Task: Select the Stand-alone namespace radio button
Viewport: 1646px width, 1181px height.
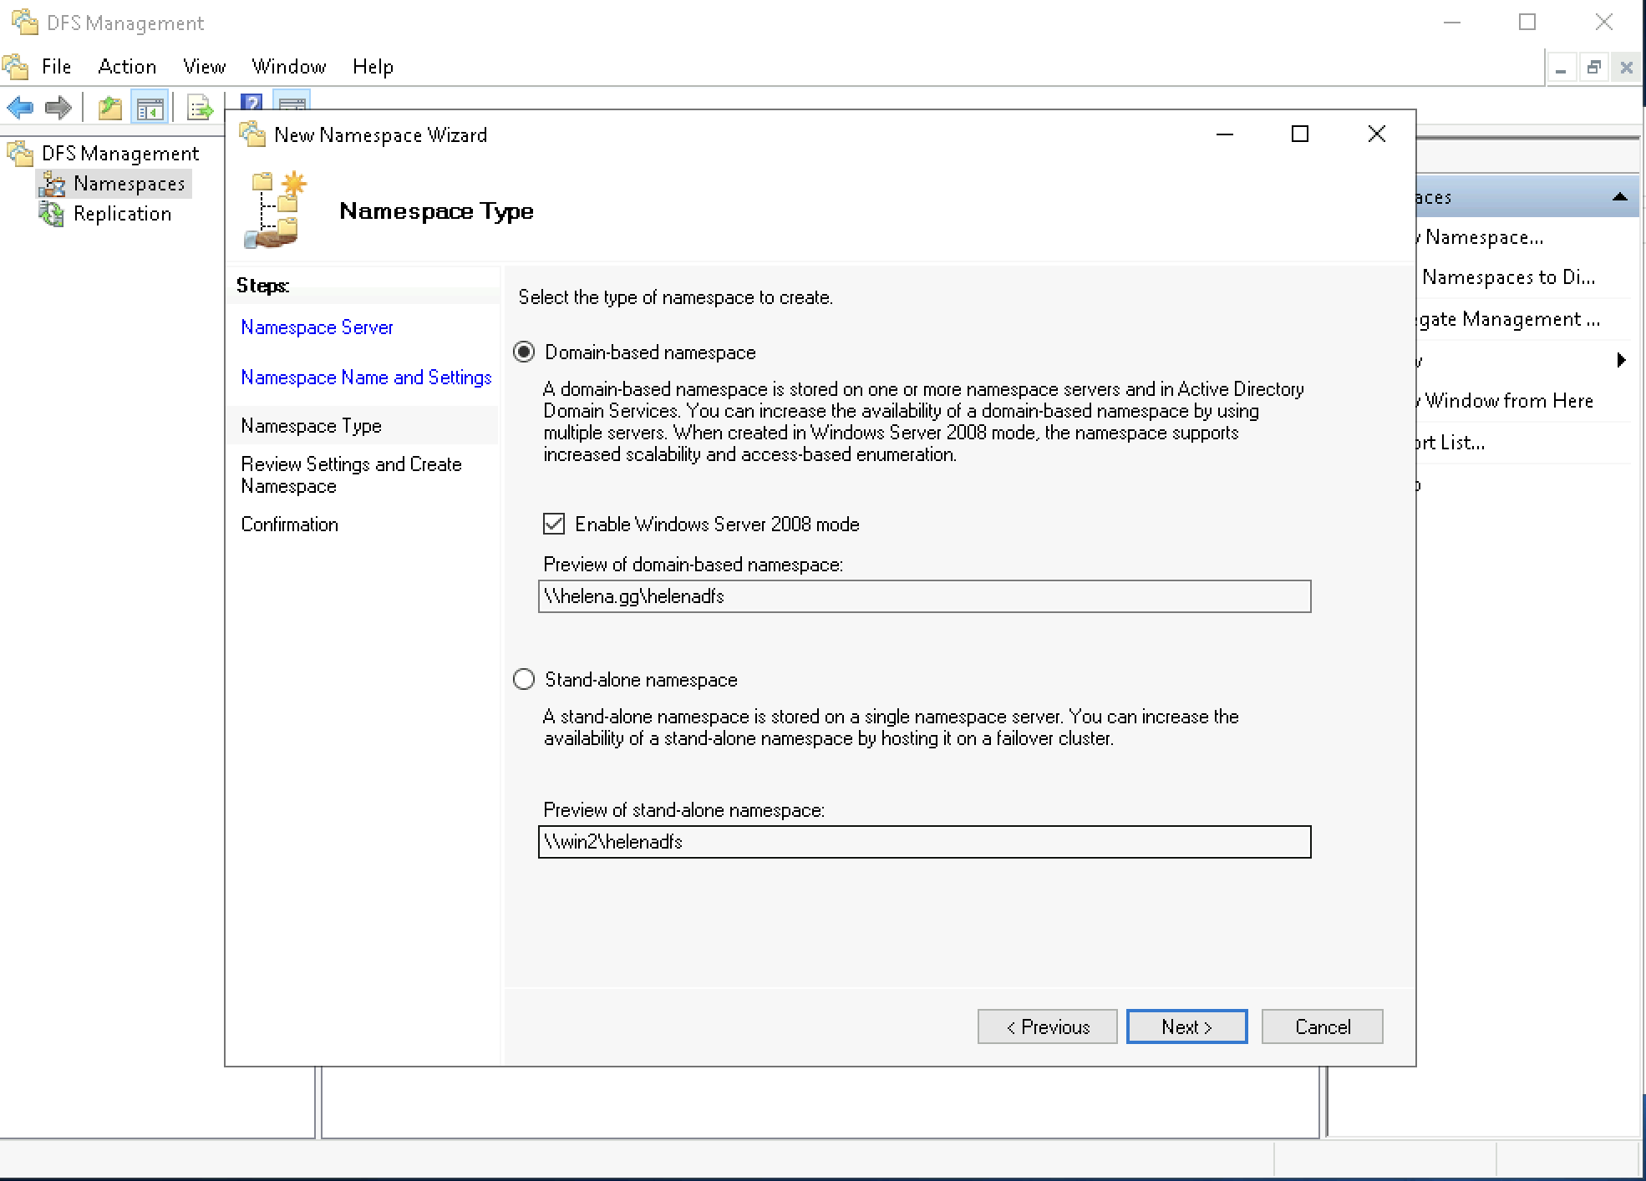Action: click(524, 680)
